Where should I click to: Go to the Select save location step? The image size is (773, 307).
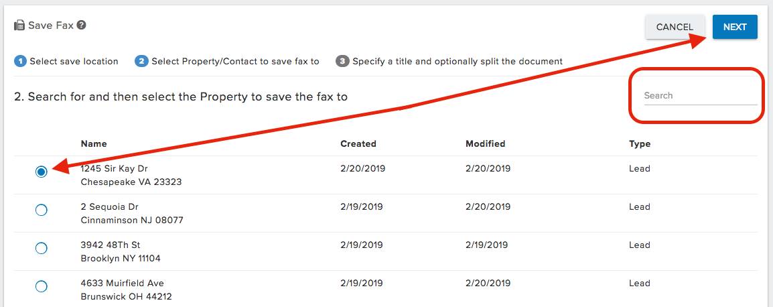[x=74, y=62]
